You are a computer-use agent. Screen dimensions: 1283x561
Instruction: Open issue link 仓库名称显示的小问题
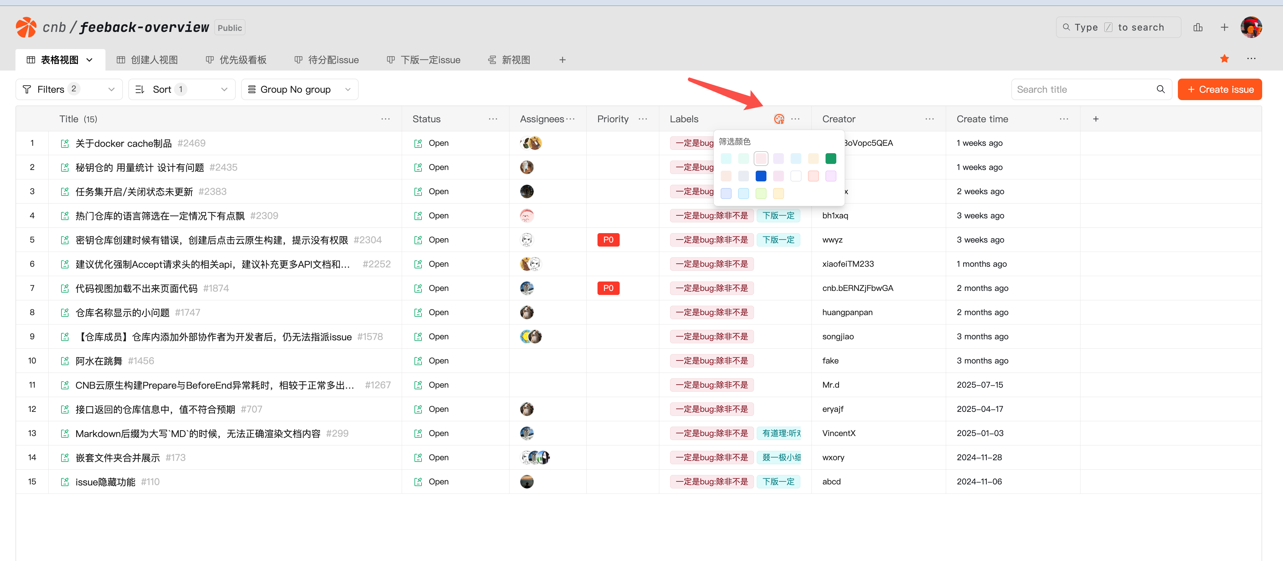click(123, 312)
